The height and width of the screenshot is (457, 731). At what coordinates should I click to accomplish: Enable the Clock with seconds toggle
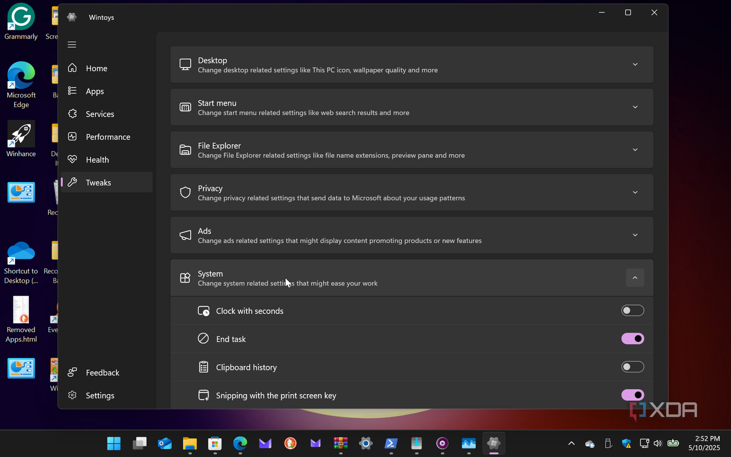point(632,311)
